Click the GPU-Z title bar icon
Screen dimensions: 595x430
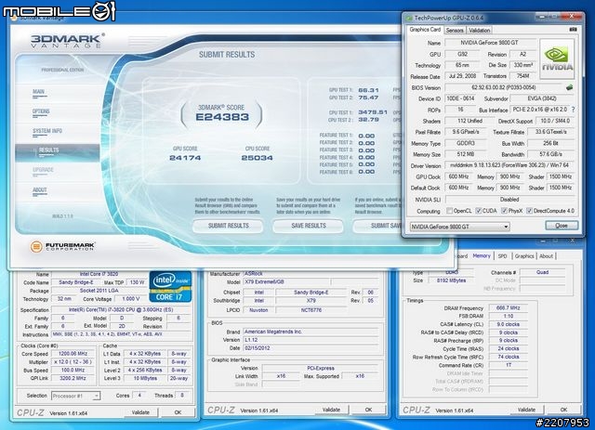(409, 18)
